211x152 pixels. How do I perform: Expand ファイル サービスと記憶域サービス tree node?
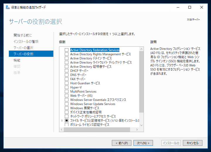pos(62,121)
